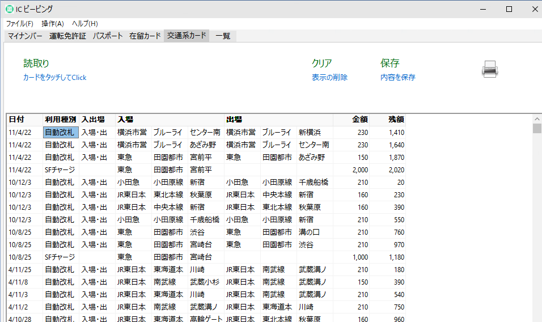542x322 pixels.
Task: Click 内容を保存 to save contents
Action: tap(397, 78)
